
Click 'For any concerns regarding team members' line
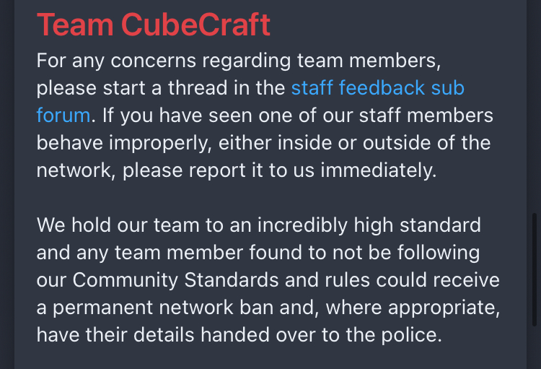point(239,61)
